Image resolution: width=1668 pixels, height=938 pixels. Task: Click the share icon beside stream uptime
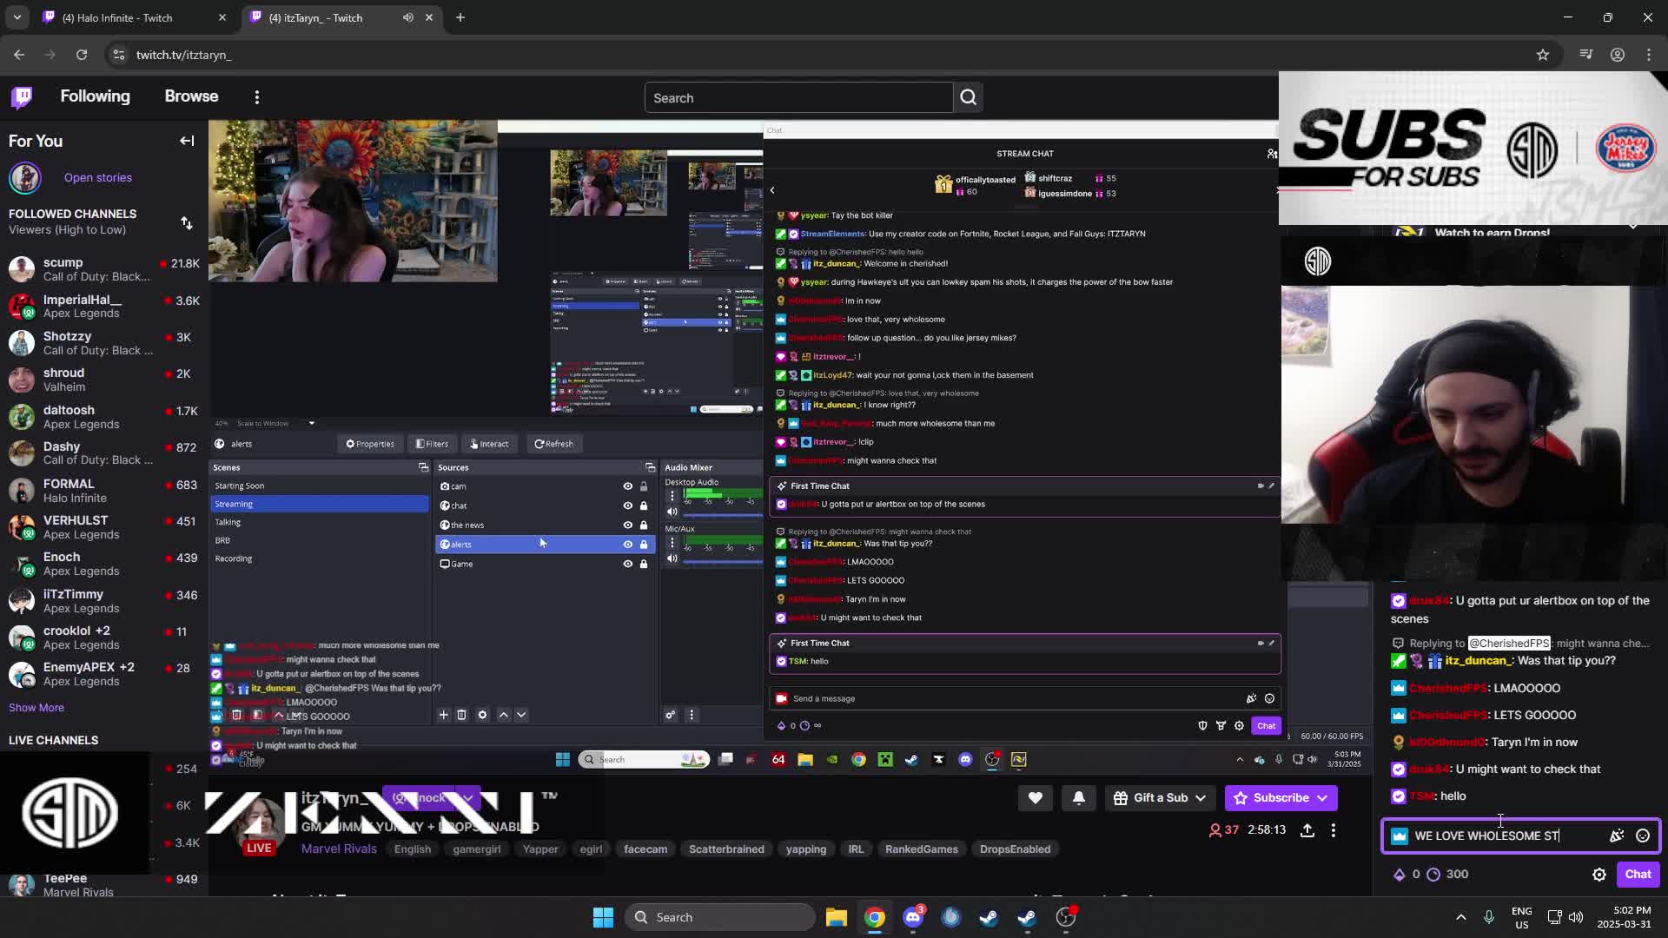click(1307, 830)
